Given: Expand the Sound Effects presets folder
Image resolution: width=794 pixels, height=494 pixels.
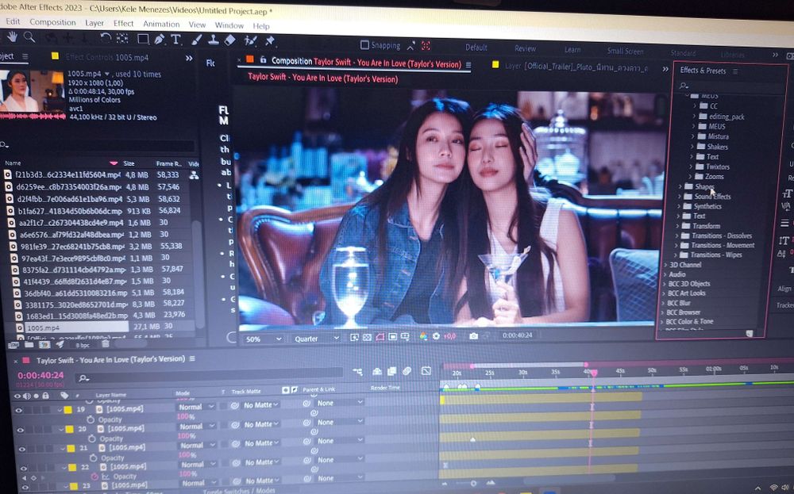Looking at the screenshot, I should (x=680, y=196).
